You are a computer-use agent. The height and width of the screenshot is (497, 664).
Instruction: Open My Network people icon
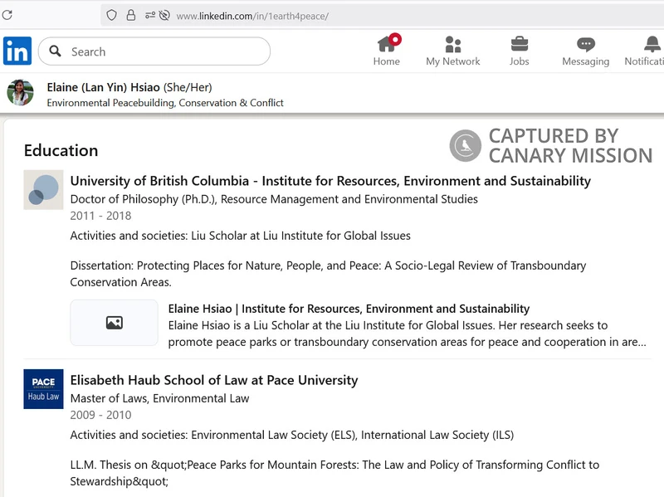click(x=452, y=44)
